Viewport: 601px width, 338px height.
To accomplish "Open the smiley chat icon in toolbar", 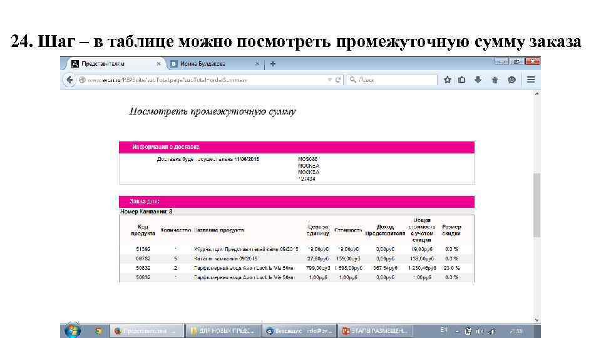I will click(511, 79).
